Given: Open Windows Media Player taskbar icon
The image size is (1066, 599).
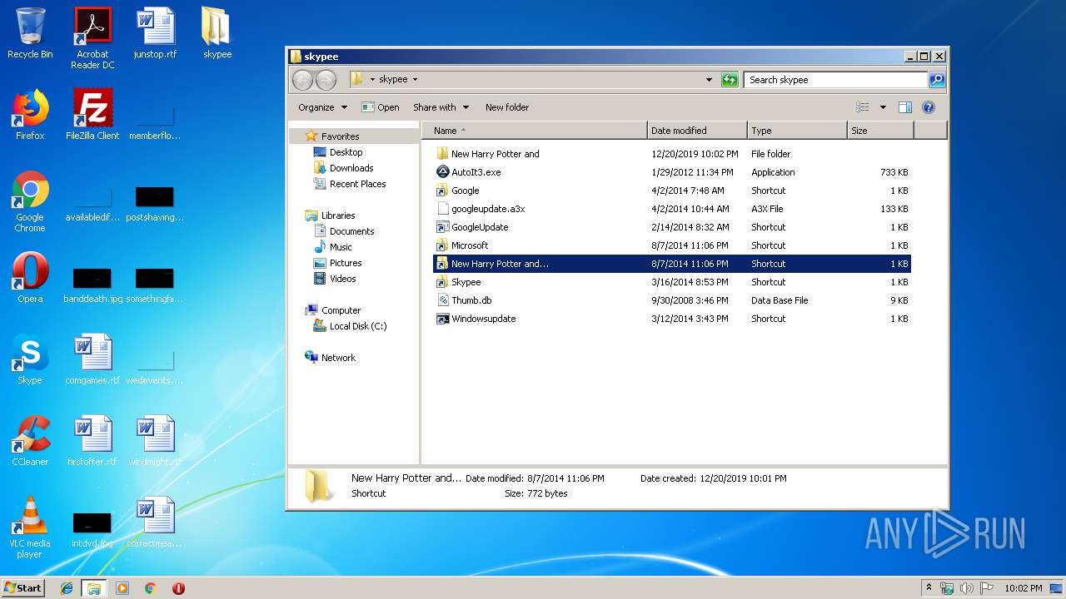Looking at the screenshot, I should 122,588.
